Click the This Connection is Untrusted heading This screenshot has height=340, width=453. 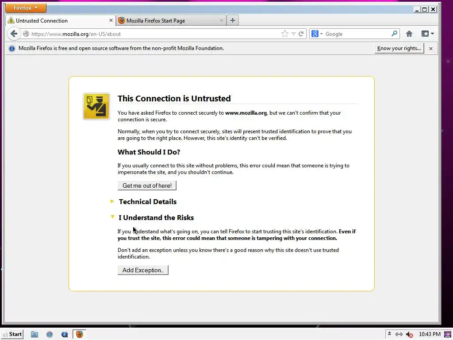(174, 98)
